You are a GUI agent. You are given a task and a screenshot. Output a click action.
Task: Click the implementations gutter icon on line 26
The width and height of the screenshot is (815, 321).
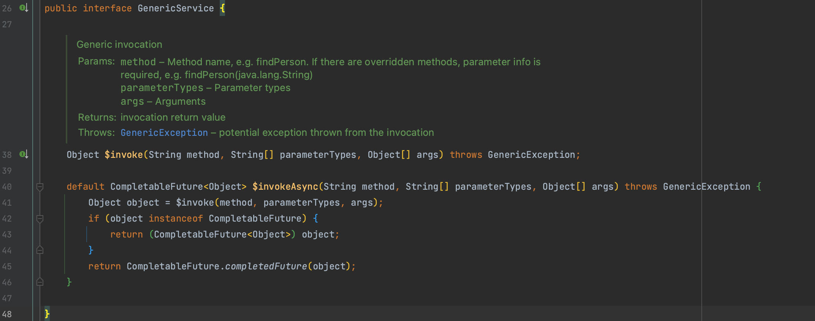pos(24,8)
